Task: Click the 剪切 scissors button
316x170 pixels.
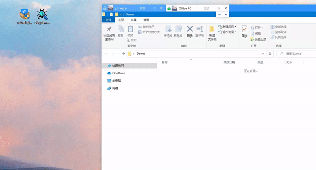Action: pos(132,40)
